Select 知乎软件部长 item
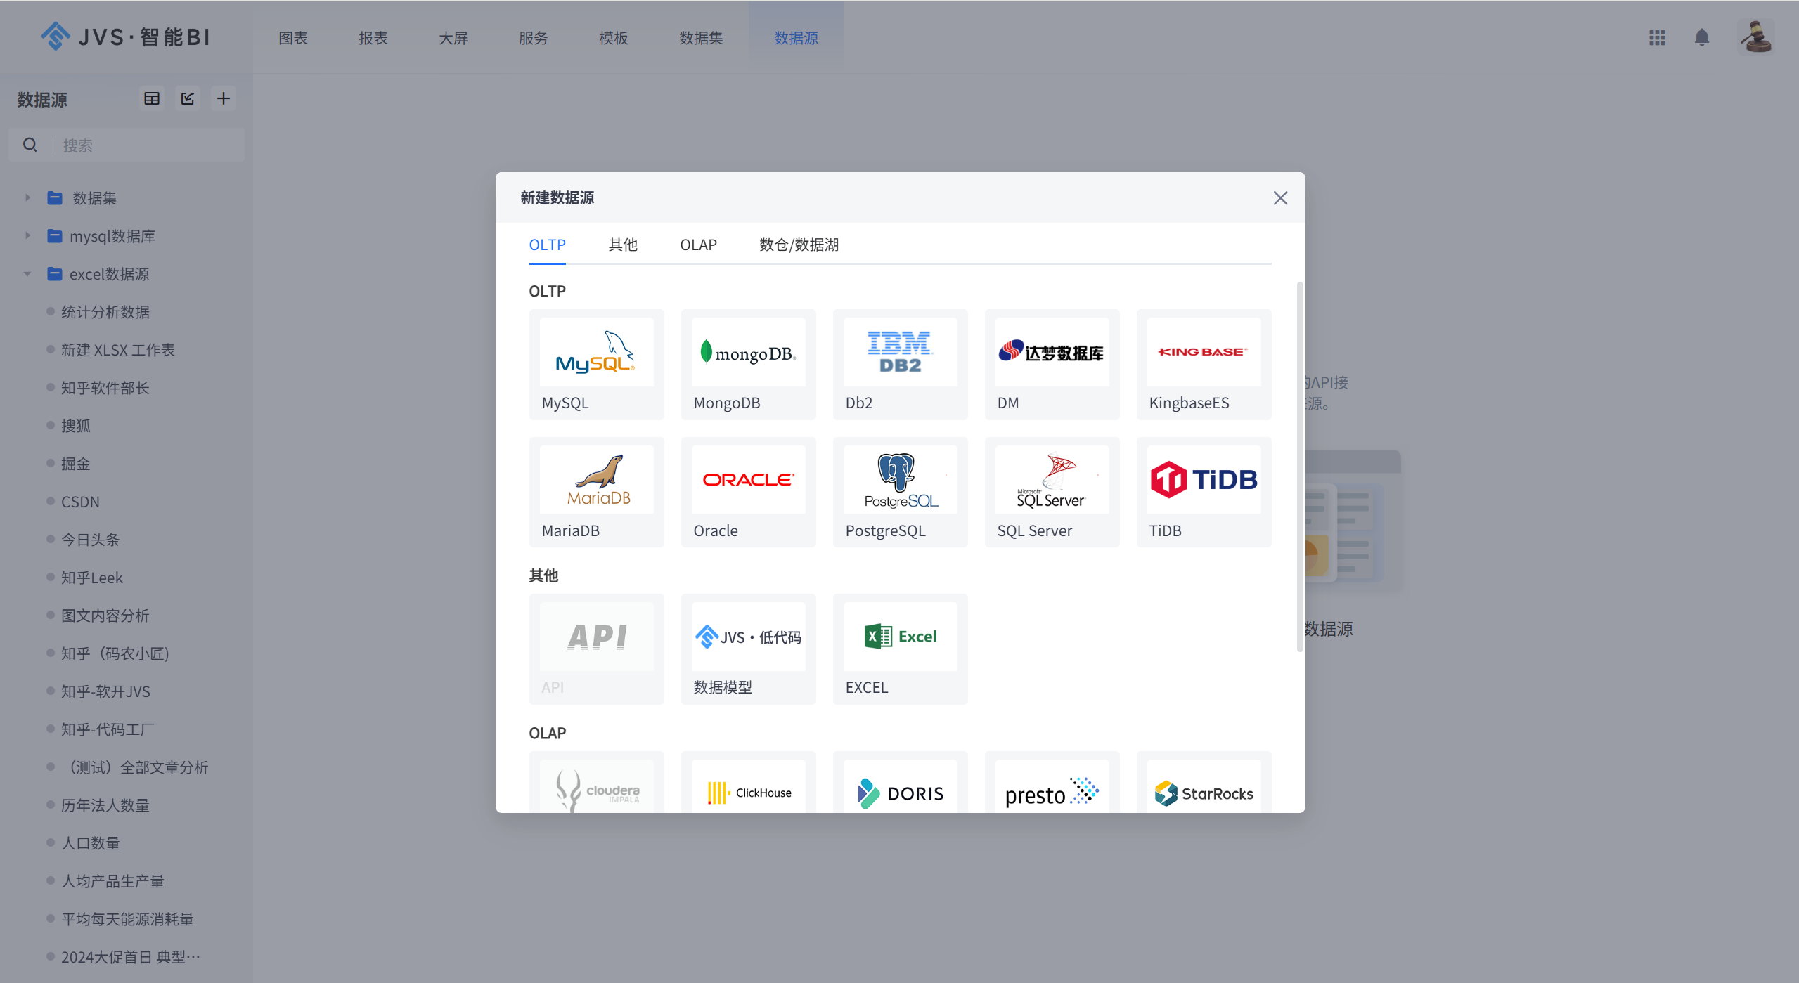This screenshot has height=983, width=1799. 105,388
